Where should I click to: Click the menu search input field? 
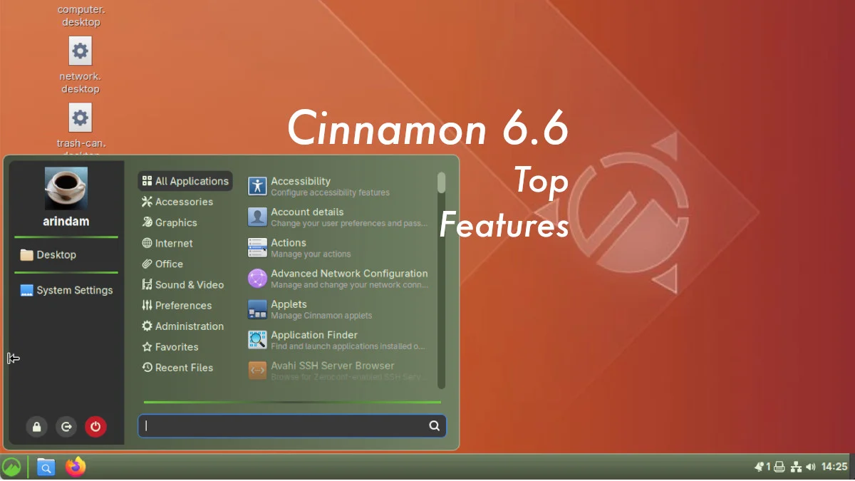pos(285,426)
